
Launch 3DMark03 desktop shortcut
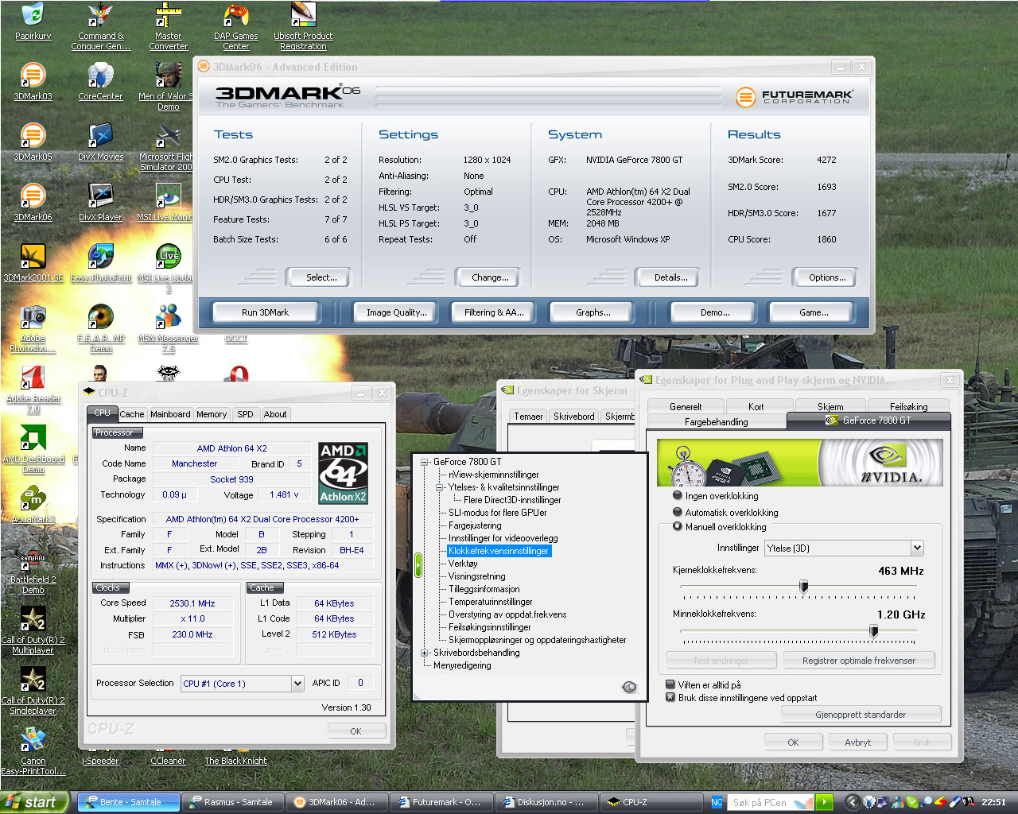tap(33, 81)
